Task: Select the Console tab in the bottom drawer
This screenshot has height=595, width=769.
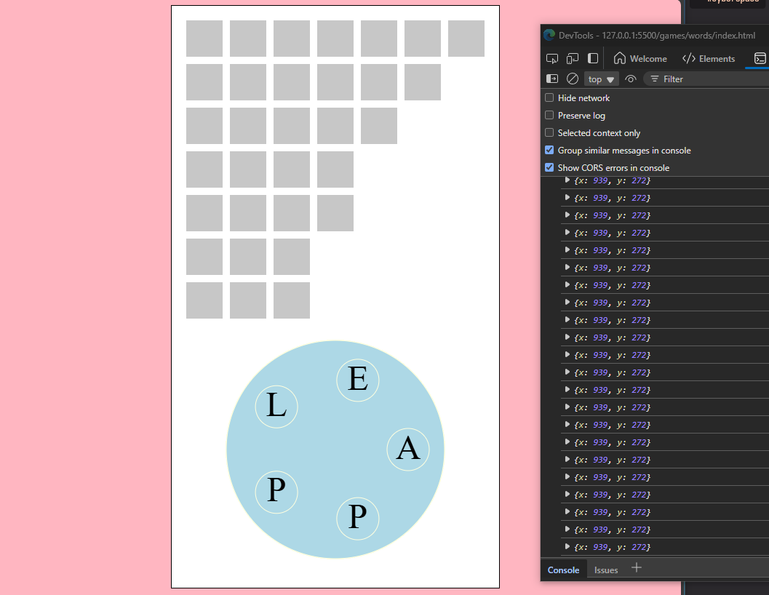Action: [x=563, y=570]
